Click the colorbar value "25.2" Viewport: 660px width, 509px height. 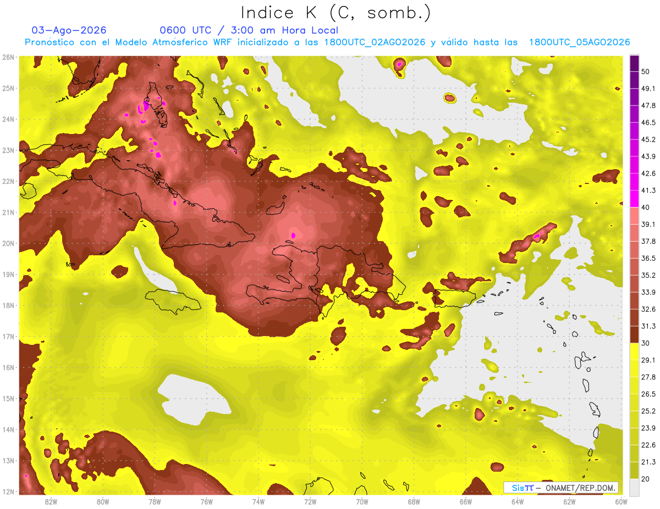648,411
